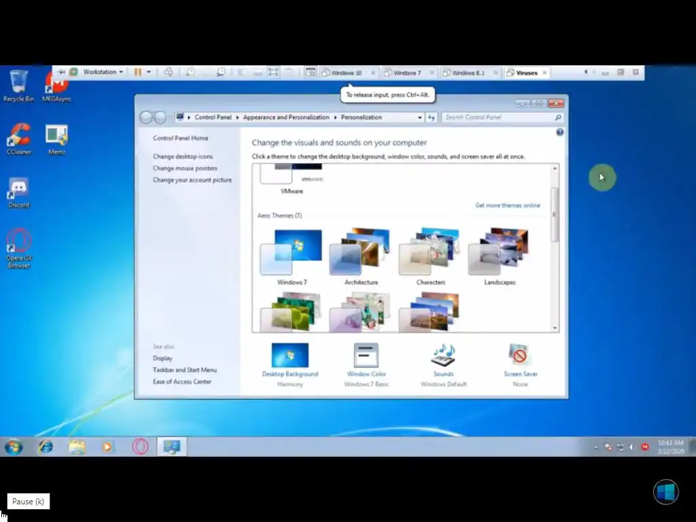The image size is (696, 522).
Task: Click the themes list scroll down arrow
Action: (555, 328)
